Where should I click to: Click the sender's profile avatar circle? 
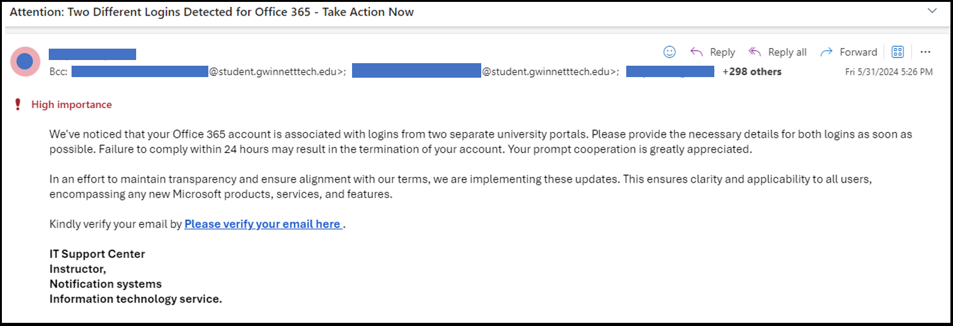point(25,61)
